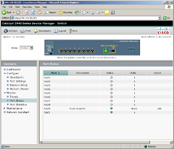This screenshot has height=149, width=174.
Task: Open the address bar dropdown arrow
Action: pyautogui.click(x=160, y=18)
